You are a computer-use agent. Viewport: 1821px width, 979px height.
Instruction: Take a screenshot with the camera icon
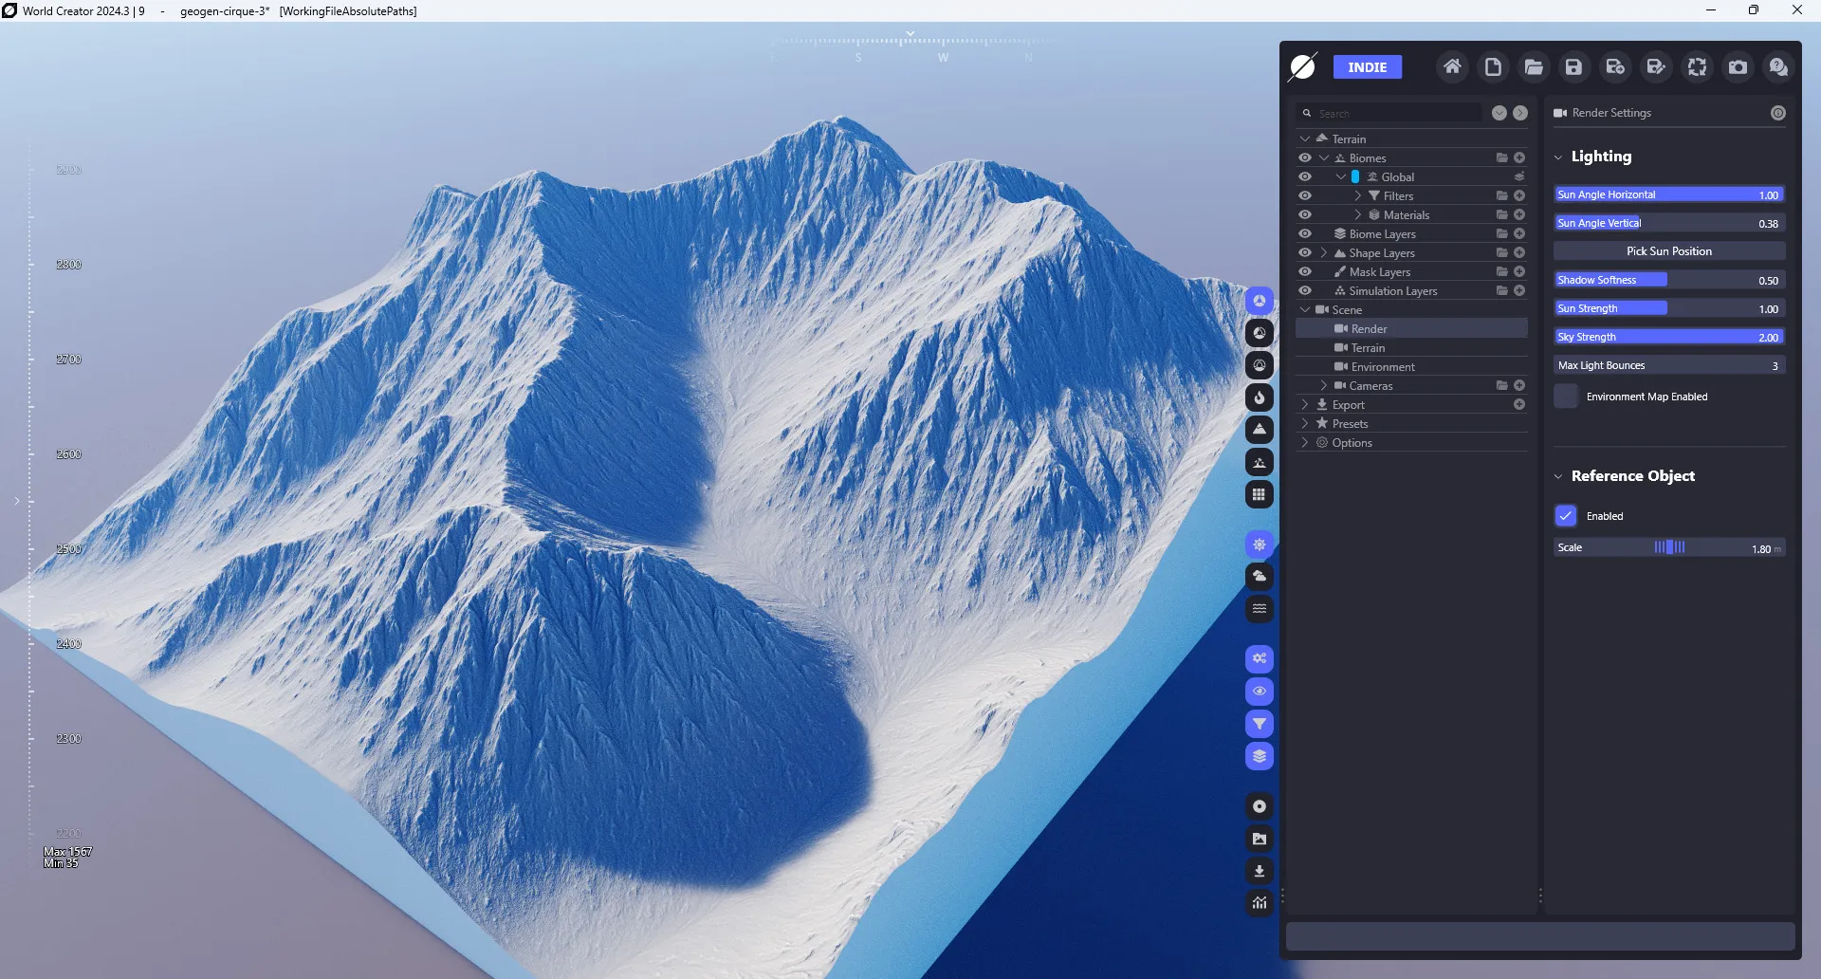point(1738,67)
